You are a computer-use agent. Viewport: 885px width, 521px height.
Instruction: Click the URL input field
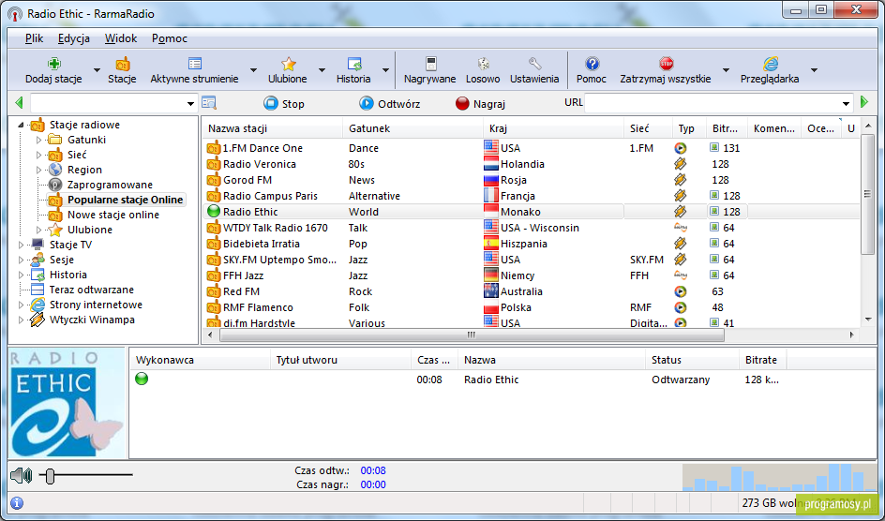(x=712, y=104)
